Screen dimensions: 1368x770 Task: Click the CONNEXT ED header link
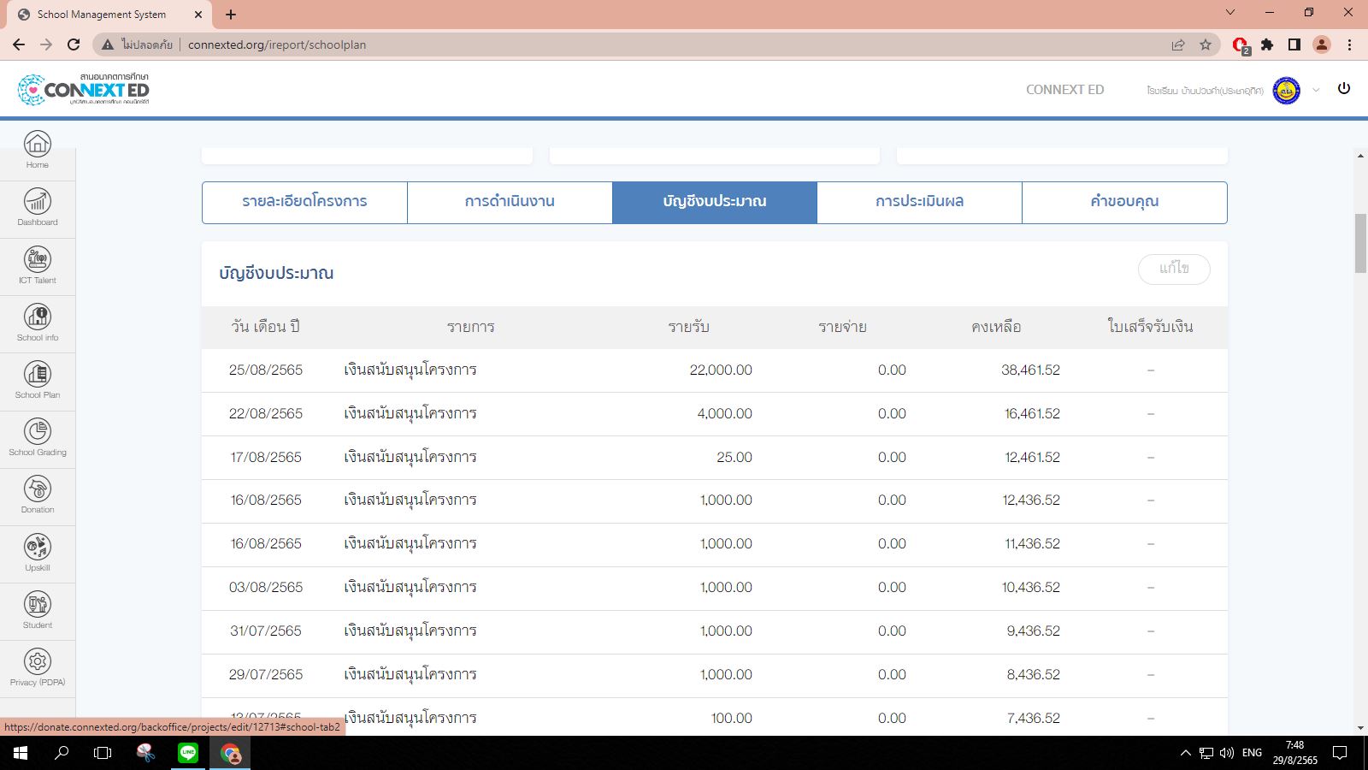click(1064, 90)
